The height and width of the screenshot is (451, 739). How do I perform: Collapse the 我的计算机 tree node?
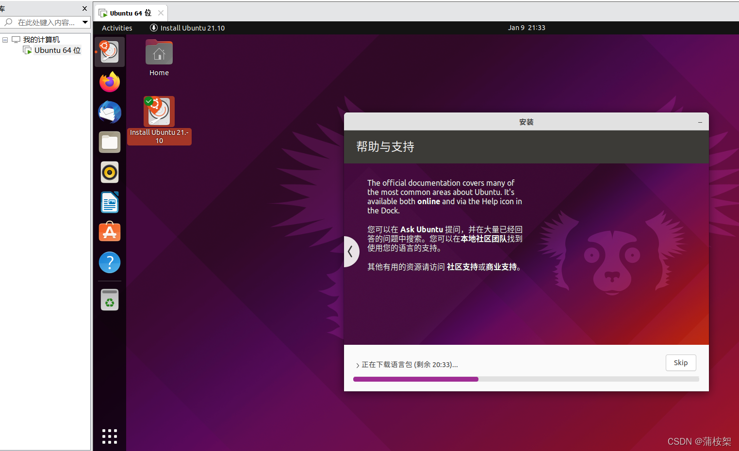point(5,40)
